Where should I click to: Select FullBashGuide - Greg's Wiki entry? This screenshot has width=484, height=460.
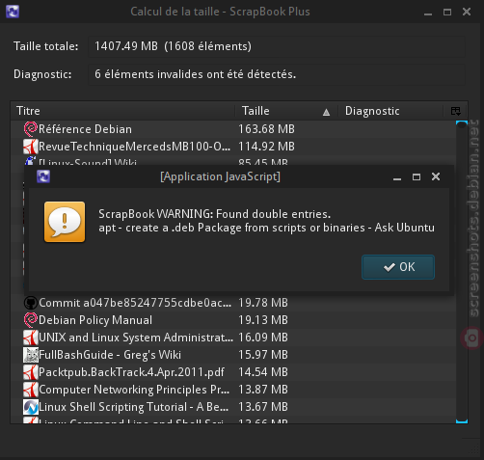coord(233,355)
